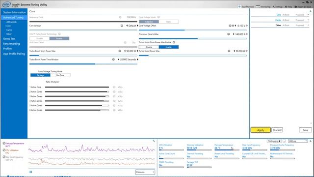This screenshot has height=177, width=314.
Task: Select the Cache tuning subsection
Action: 9,30
